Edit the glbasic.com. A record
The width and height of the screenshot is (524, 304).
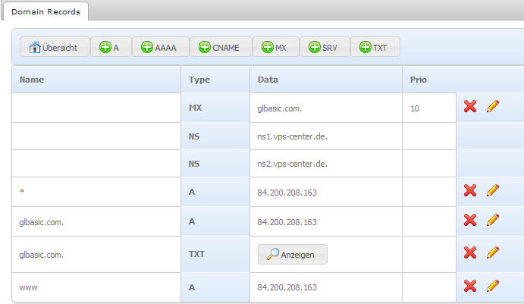[x=493, y=220]
